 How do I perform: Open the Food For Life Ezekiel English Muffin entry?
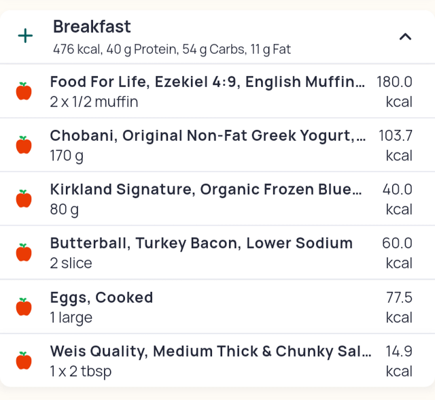point(217,91)
